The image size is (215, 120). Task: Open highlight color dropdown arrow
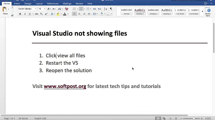61,14
